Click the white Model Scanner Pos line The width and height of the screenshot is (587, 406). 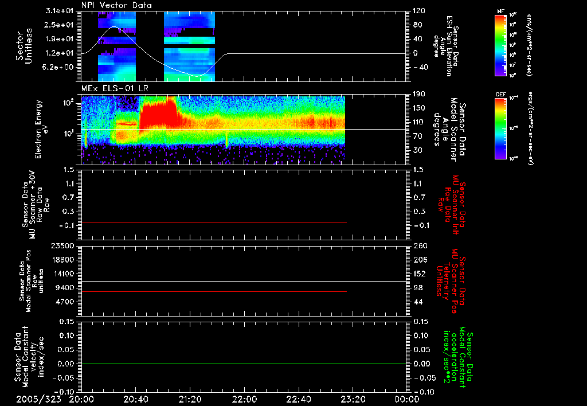pos(244,281)
